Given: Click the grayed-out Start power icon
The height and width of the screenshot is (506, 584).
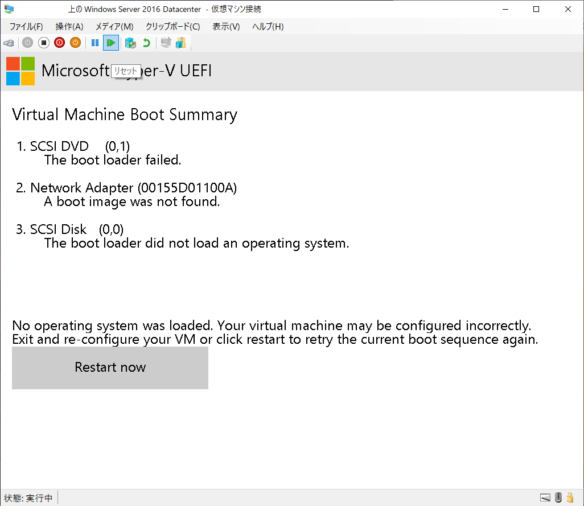Looking at the screenshot, I should coord(27,43).
